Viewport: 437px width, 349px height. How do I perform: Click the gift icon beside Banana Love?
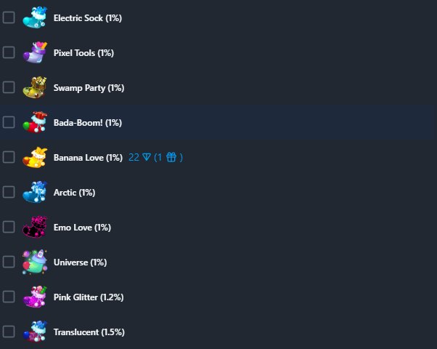tap(171, 157)
